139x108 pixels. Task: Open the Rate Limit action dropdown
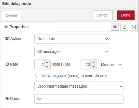(x=72, y=39)
